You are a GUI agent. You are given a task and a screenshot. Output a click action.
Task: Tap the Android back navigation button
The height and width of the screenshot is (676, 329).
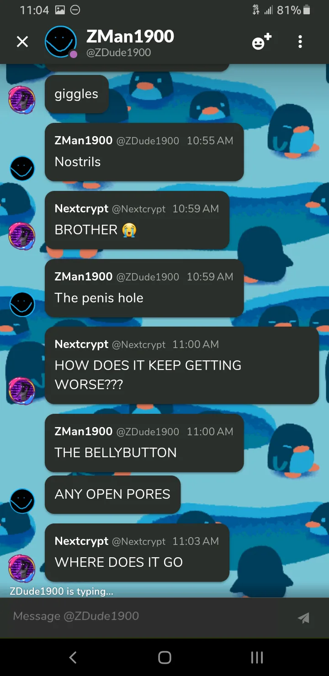click(x=73, y=657)
